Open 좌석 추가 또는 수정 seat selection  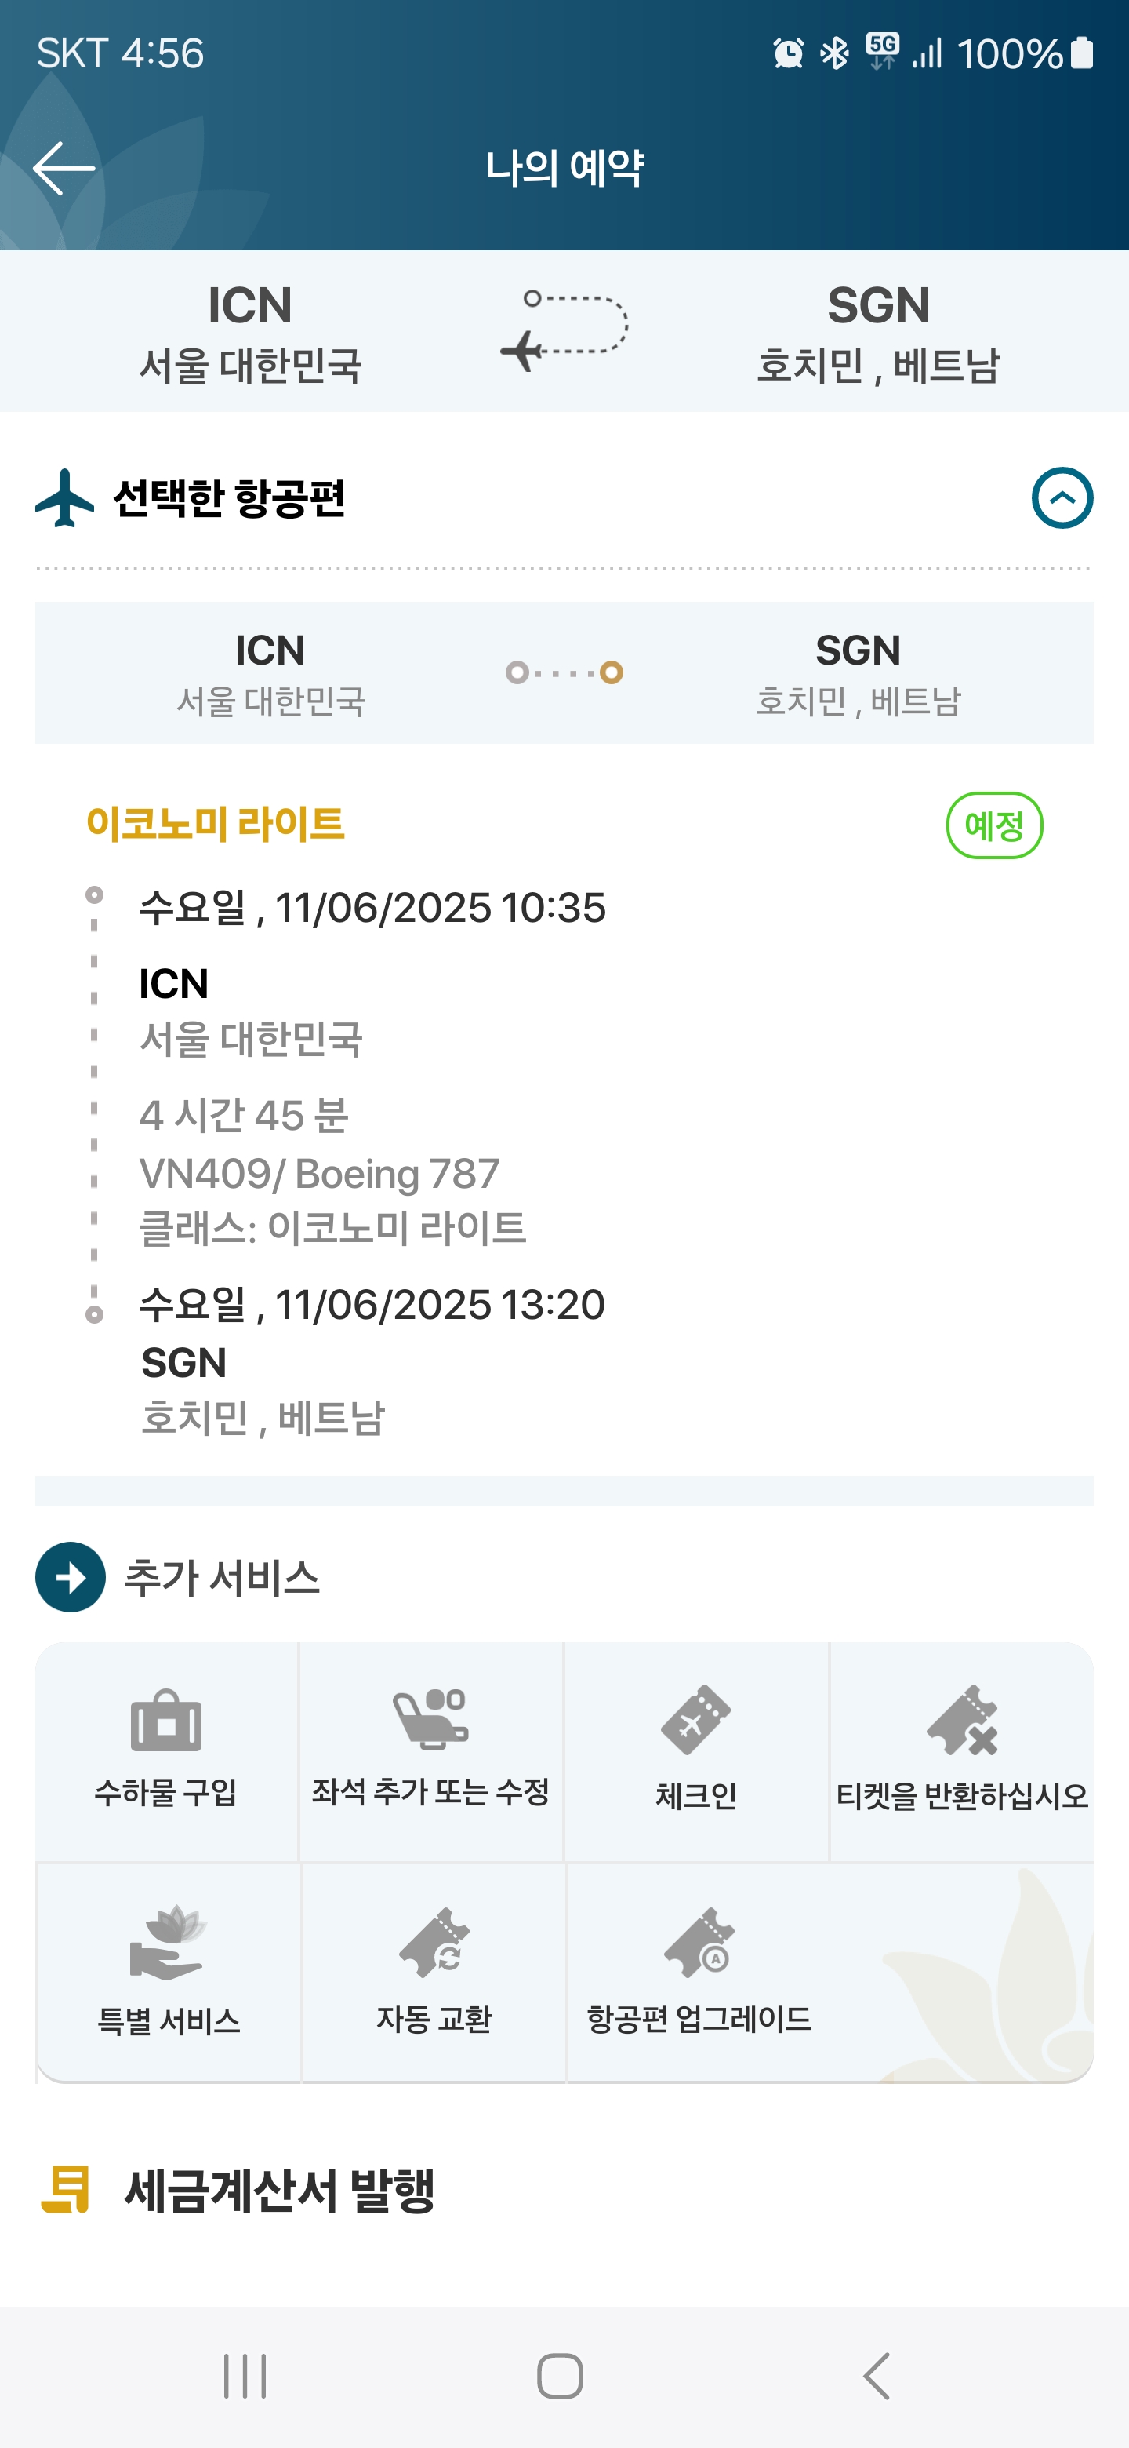[431, 1750]
